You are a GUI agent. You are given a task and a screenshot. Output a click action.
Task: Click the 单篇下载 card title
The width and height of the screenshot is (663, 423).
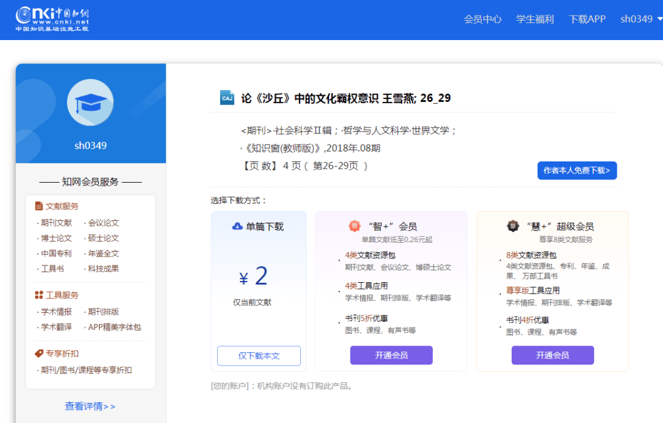265,227
